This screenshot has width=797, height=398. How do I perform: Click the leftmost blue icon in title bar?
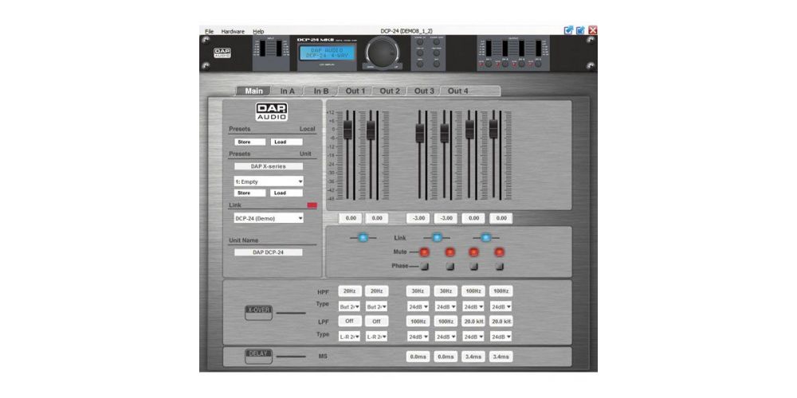click(569, 30)
